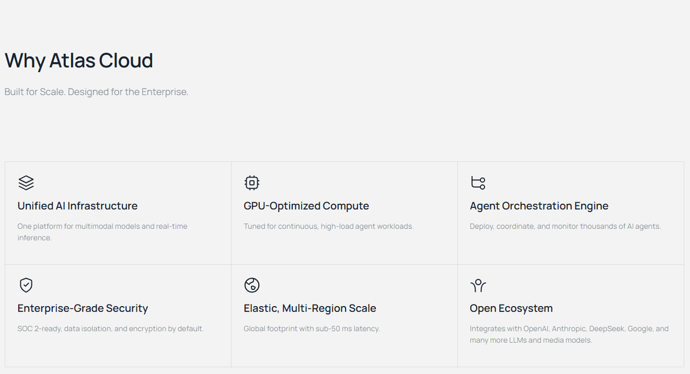Open the Agent Orchestration Engine title
Viewport: 690px width, 374px height.
[x=539, y=206]
